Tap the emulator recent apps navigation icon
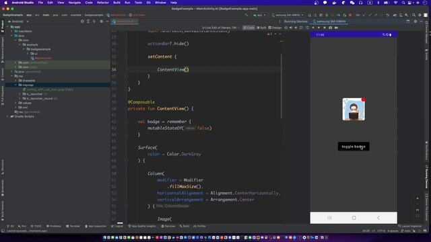The width and height of the screenshot is (431, 242). point(329,218)
